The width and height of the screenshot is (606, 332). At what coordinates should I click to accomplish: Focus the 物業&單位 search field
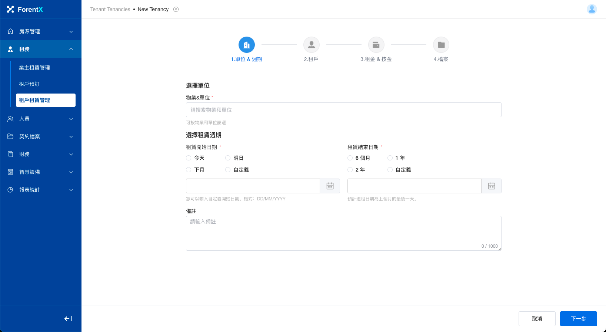pyautogui.click(x=343, y=110)
